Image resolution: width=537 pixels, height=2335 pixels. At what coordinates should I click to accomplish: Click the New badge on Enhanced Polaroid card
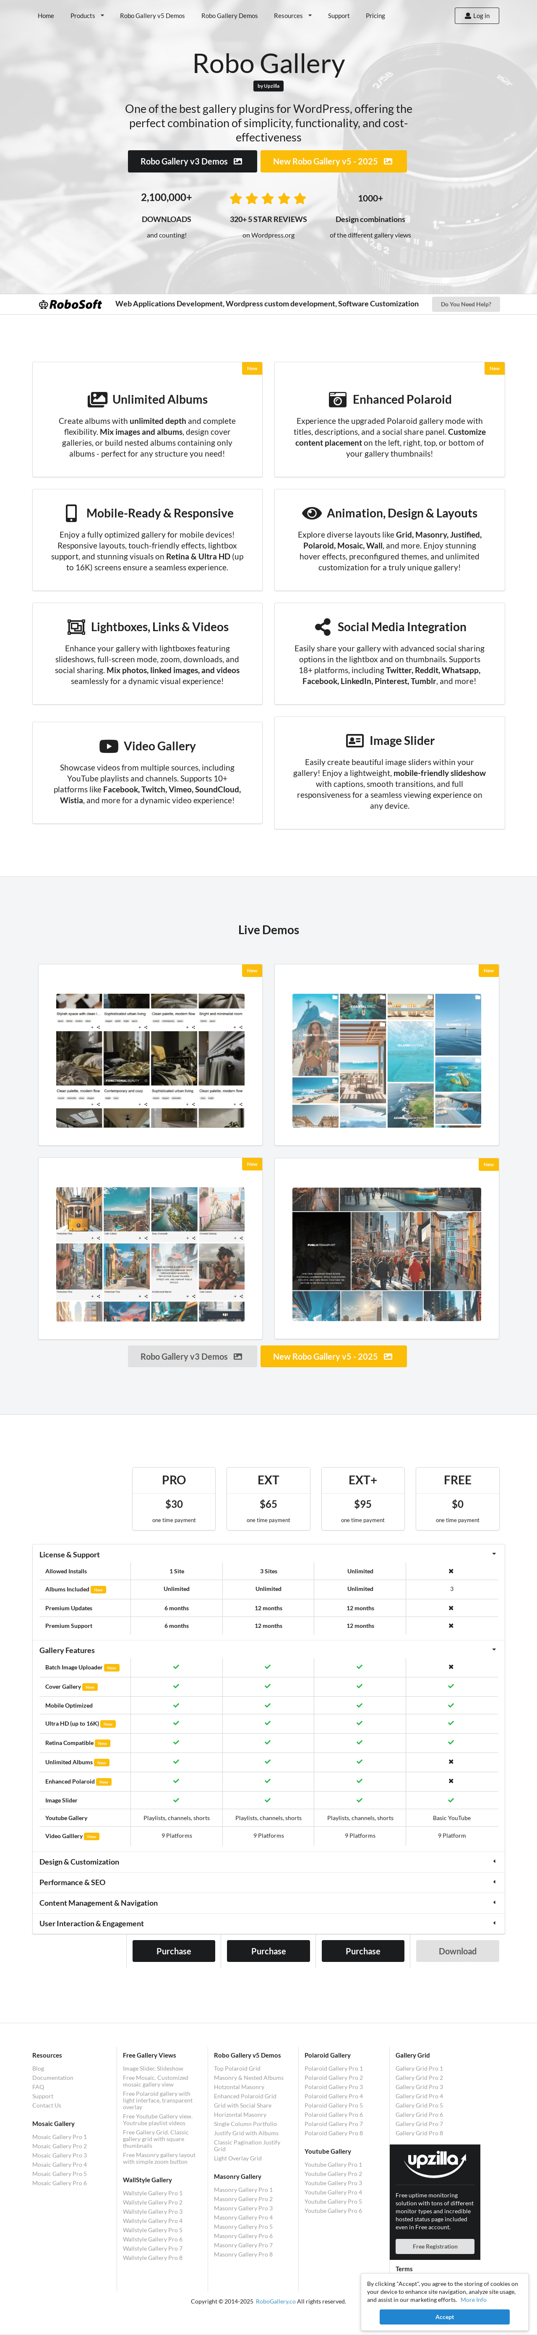pos(495,368)
